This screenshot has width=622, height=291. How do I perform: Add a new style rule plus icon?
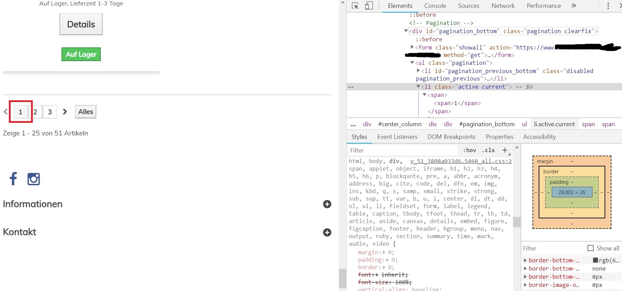[x=505, y=150]
